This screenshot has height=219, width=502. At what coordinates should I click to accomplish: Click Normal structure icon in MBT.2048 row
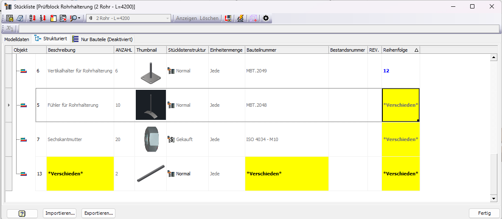[171, 105]
